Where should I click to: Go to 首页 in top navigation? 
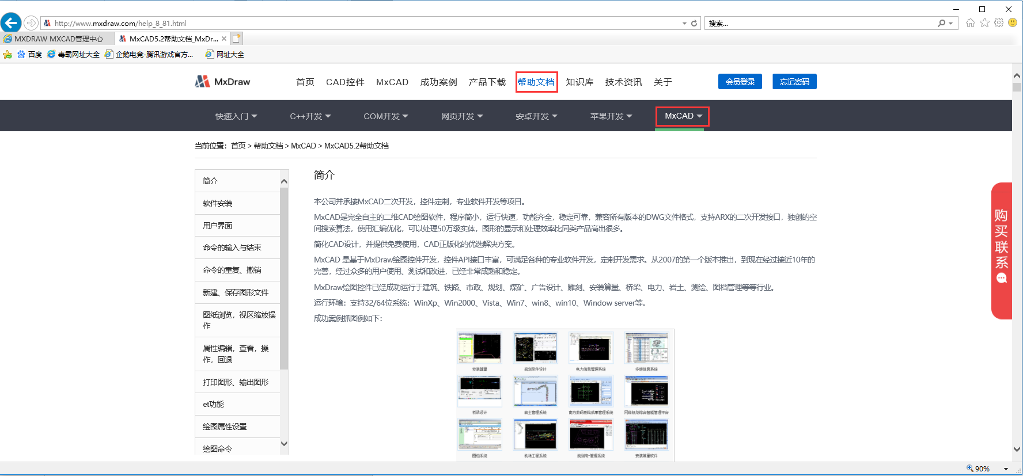[x=305, y=82]
